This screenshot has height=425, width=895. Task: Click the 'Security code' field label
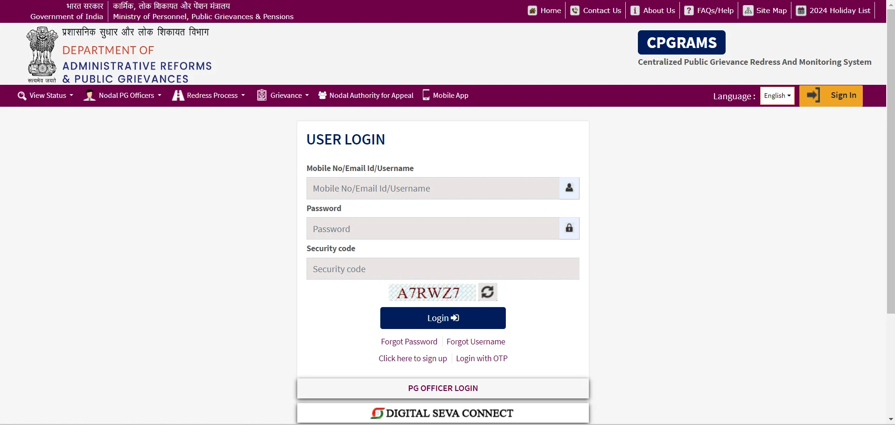pyautogui.click(x=331, y=248)
